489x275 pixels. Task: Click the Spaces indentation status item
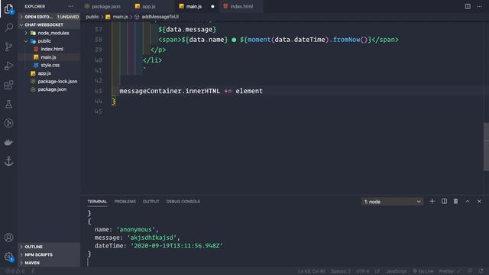pyautogui.click(x=341, y=271)
